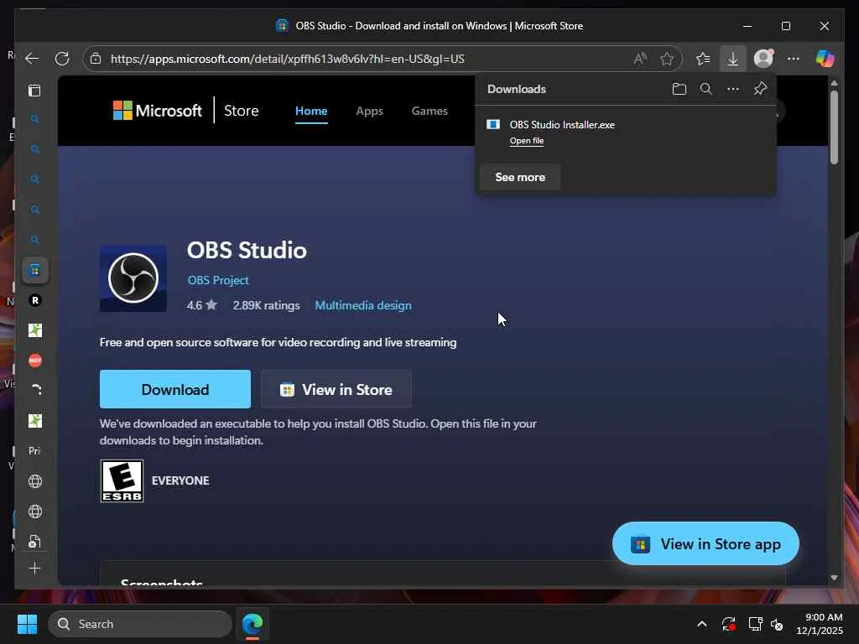Show hidden system tray icons chevron
859x644 pixels.
(702, 624)
